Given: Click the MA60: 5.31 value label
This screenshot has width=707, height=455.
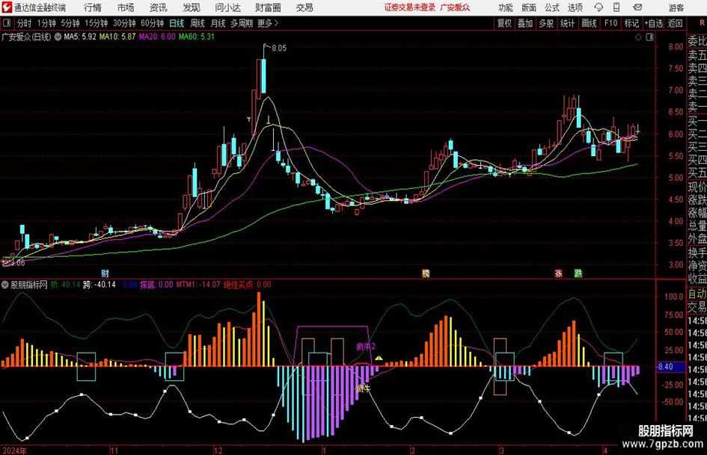Looking at the screenshot, I should [x=197, y=37].
